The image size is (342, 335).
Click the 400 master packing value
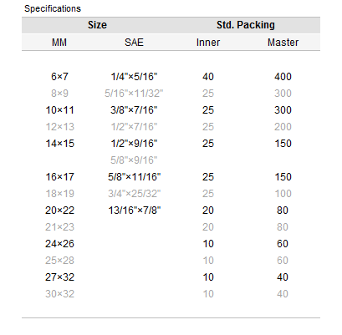[283, 77]
